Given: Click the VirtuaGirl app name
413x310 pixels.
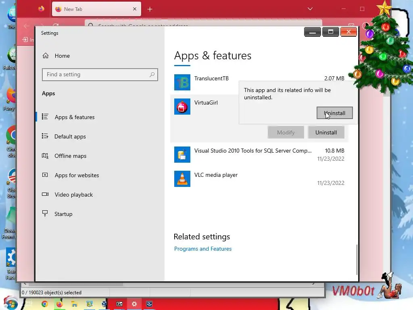Looking at the screenshot, I should coord(206,103).
